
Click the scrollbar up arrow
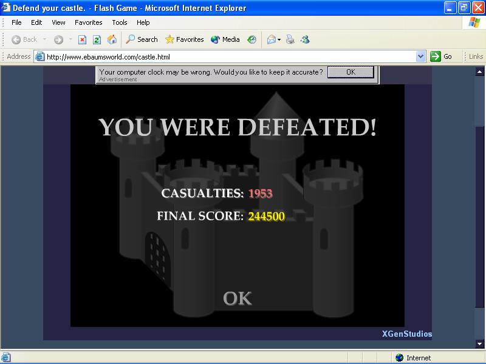(479, 72)
